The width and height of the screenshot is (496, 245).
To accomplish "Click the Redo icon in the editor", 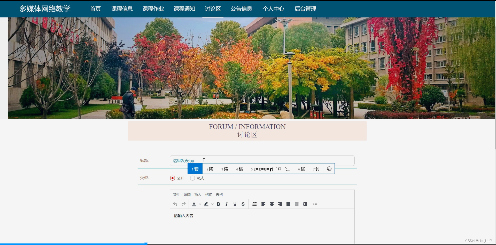I will point(183,204).
